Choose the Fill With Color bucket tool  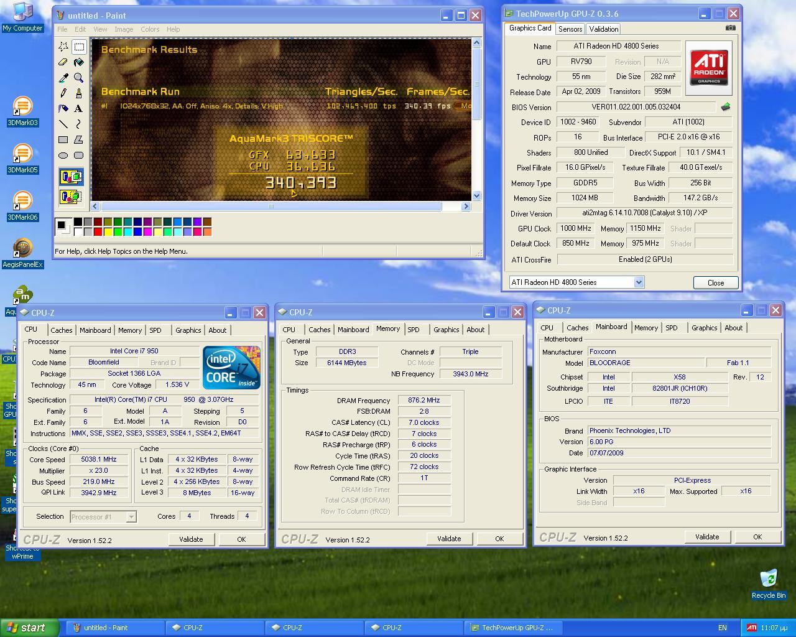(79, 62)
